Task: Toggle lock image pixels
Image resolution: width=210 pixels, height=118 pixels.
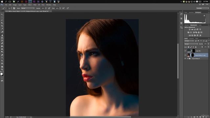Action: click(191, 47)
